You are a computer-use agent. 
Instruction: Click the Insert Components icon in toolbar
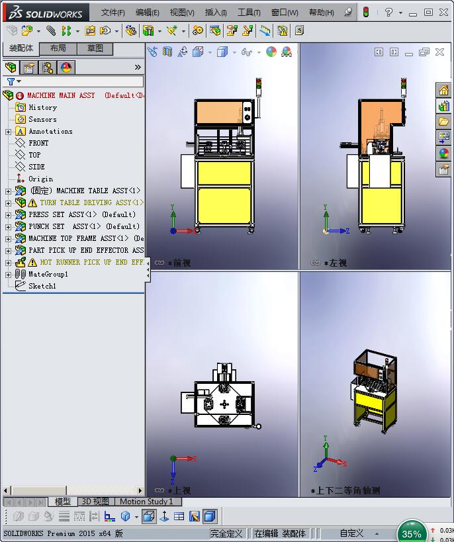(27, 30)
